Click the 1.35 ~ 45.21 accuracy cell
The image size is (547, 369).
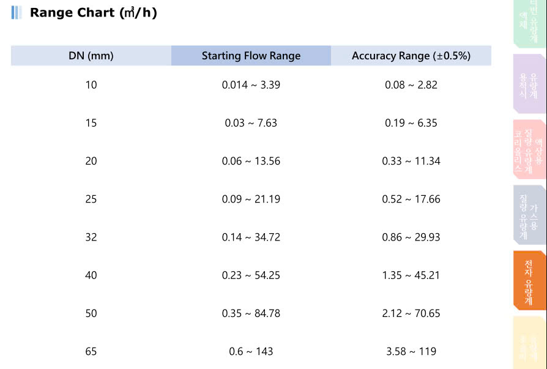coord(411,275)
